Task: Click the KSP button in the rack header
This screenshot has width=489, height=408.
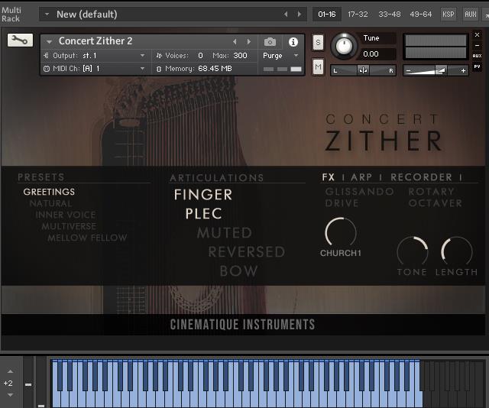Action: [449, 14]
